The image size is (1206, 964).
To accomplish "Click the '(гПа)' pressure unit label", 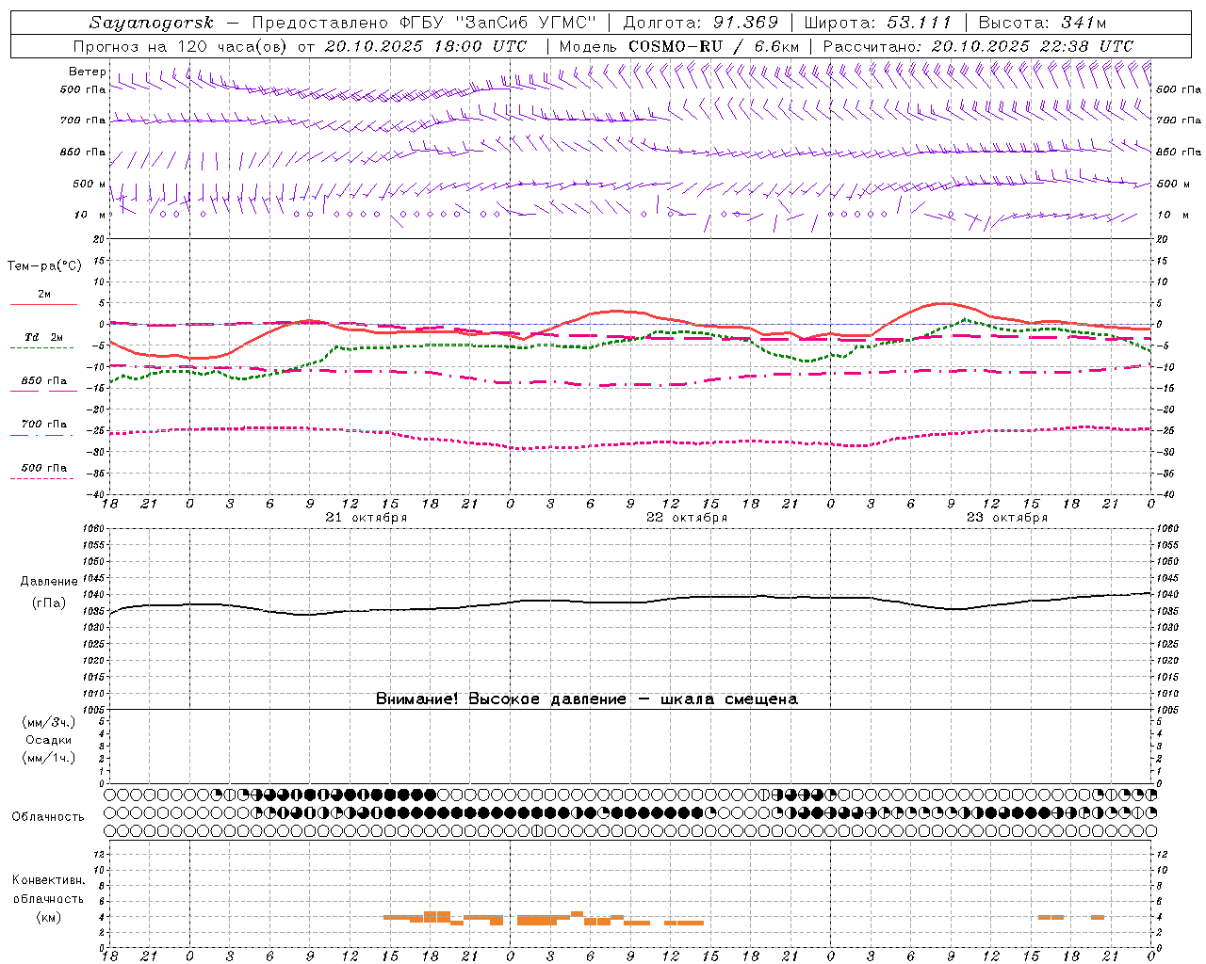I will pyautogui.click(x=49, y=603).
